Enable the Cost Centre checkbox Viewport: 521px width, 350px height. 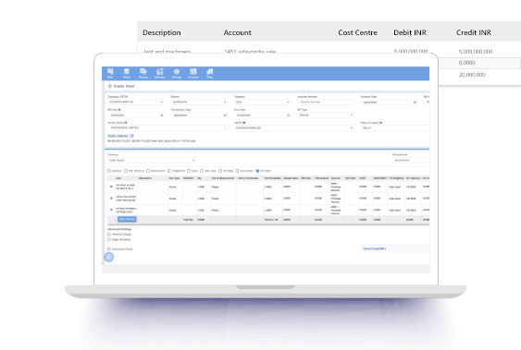pyautogui.click(x=237, y=171)
